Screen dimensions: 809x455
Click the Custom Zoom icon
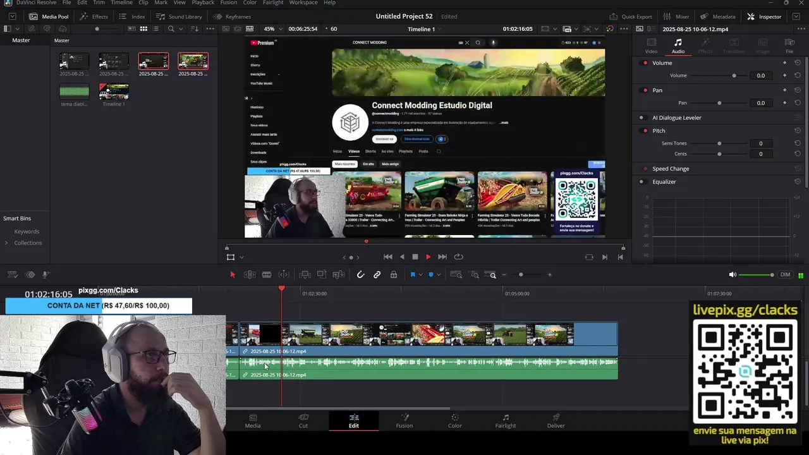coord(490,275)
